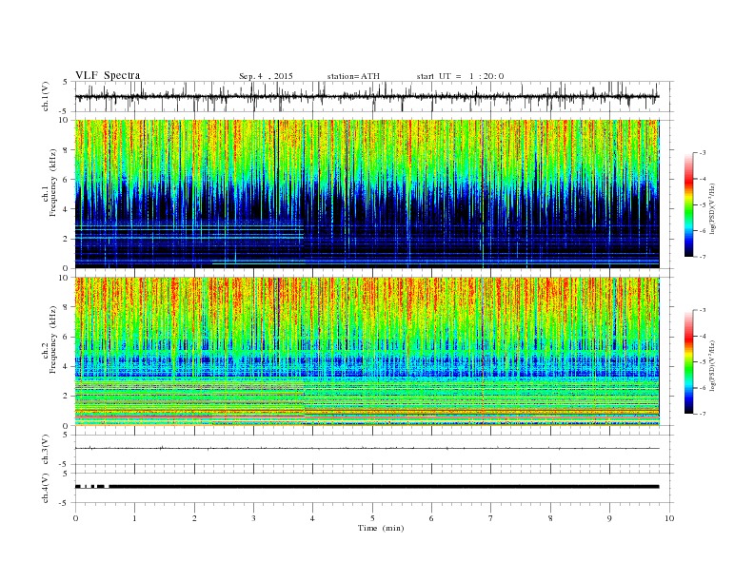Click the "6" tick on the time axis
This screenshot has width=754, height=582.
coord(432,518)
